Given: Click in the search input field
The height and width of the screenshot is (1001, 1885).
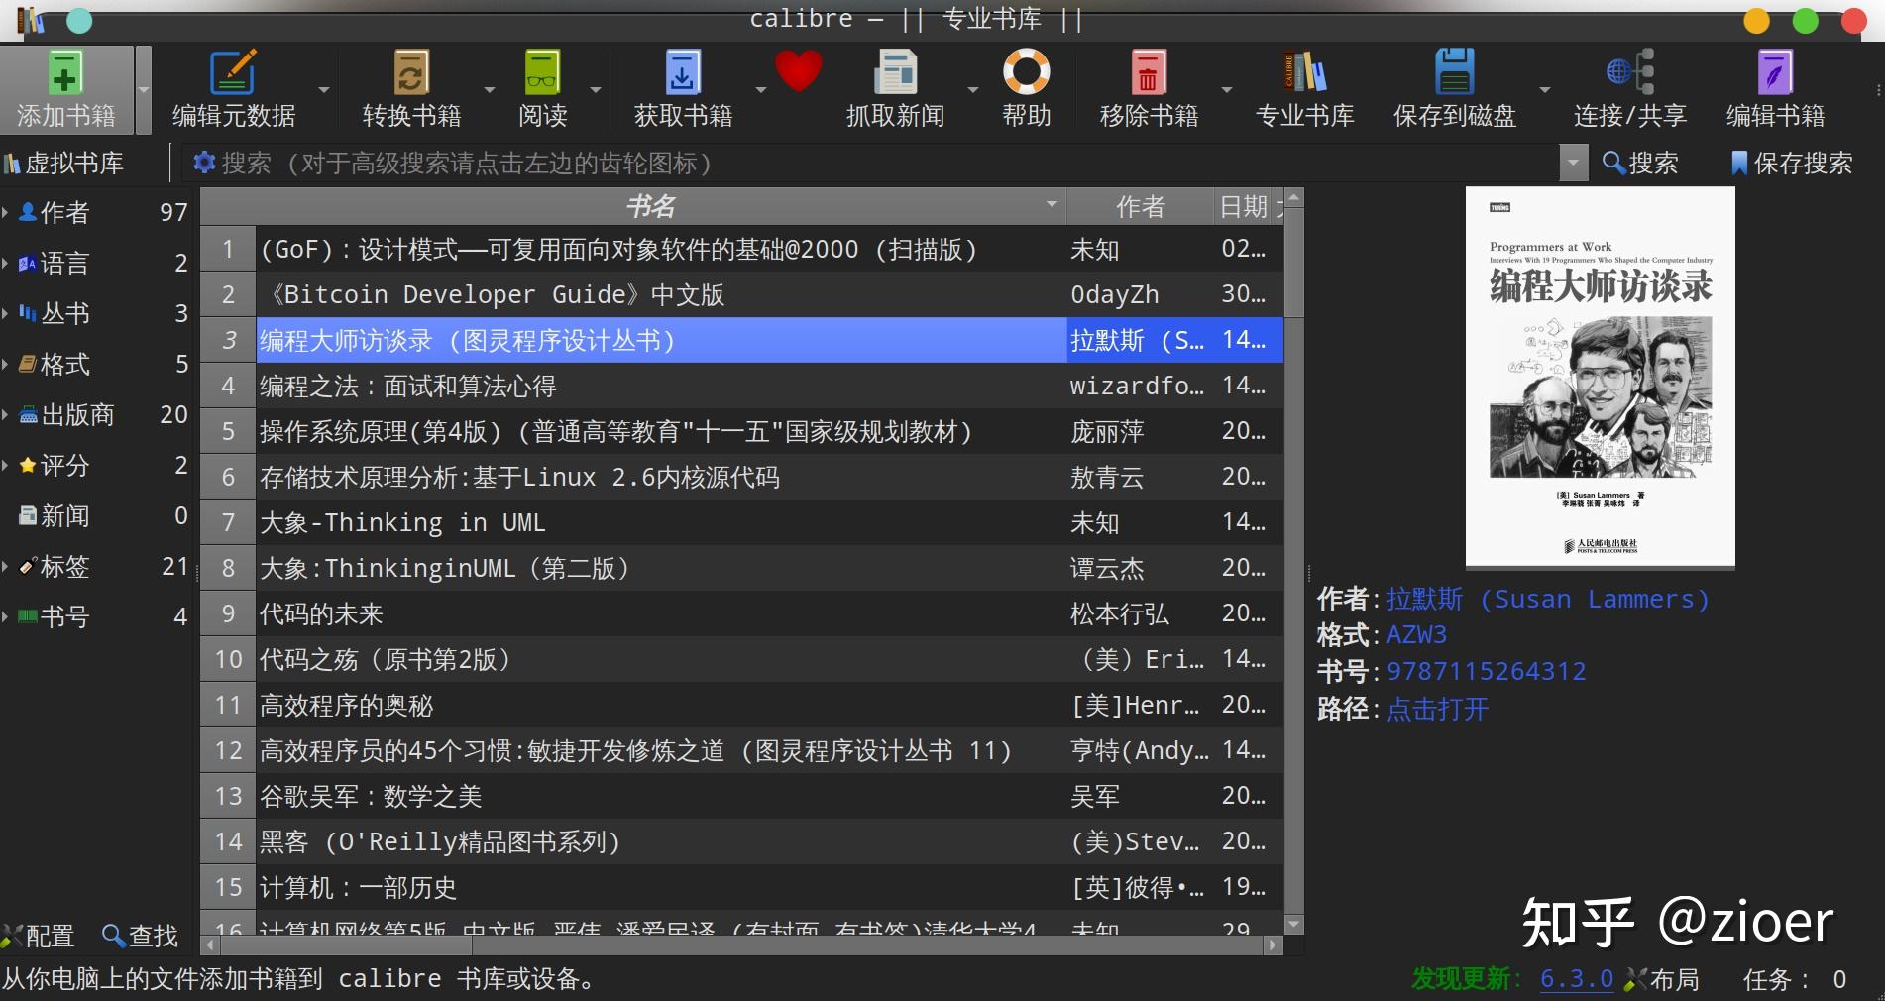Looking at the screenshot, I should (887, 163).
